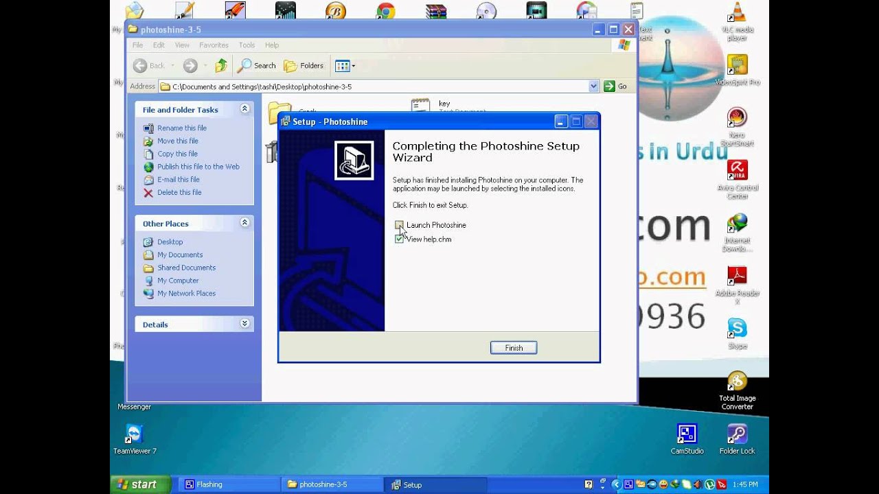Click the Go button next to address

coord(615,86)
